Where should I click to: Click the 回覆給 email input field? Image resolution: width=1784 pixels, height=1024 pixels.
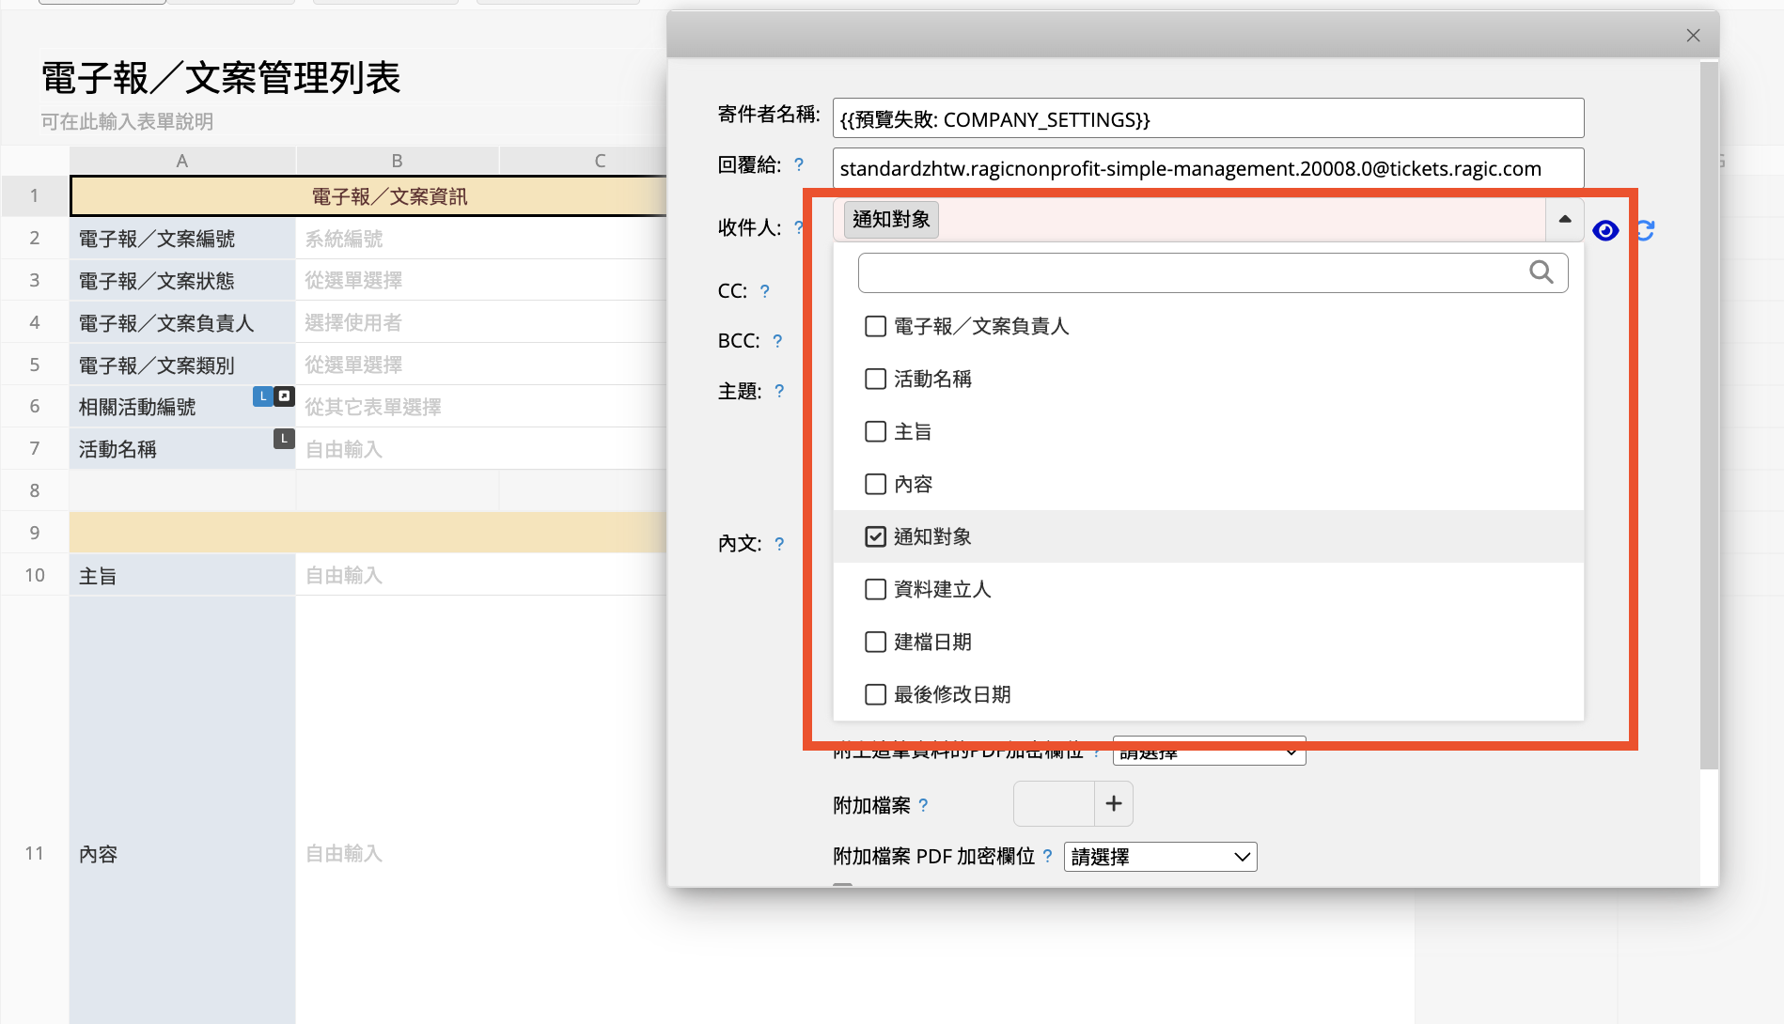click(1207, 169)
